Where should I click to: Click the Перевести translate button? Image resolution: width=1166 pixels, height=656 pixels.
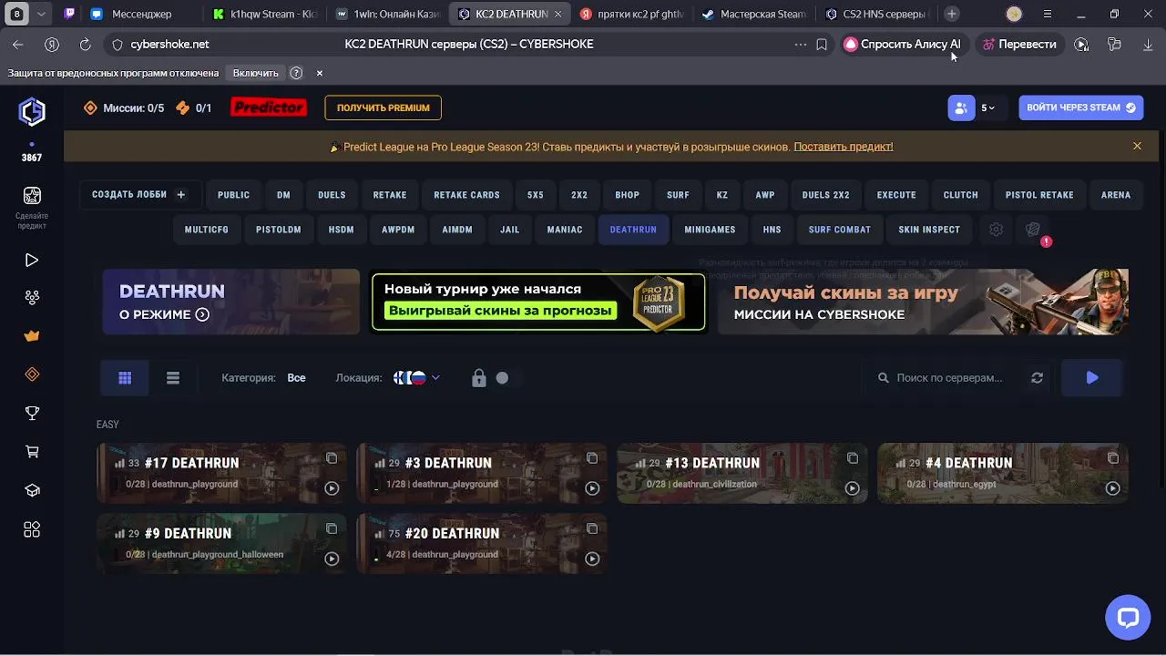[x=1018, y=44]
